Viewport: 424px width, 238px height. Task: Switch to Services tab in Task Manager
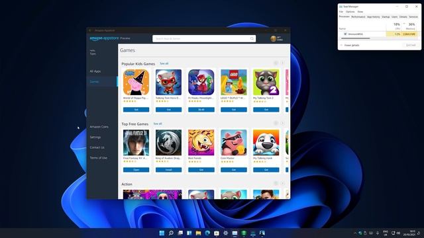tap(413, 17)
